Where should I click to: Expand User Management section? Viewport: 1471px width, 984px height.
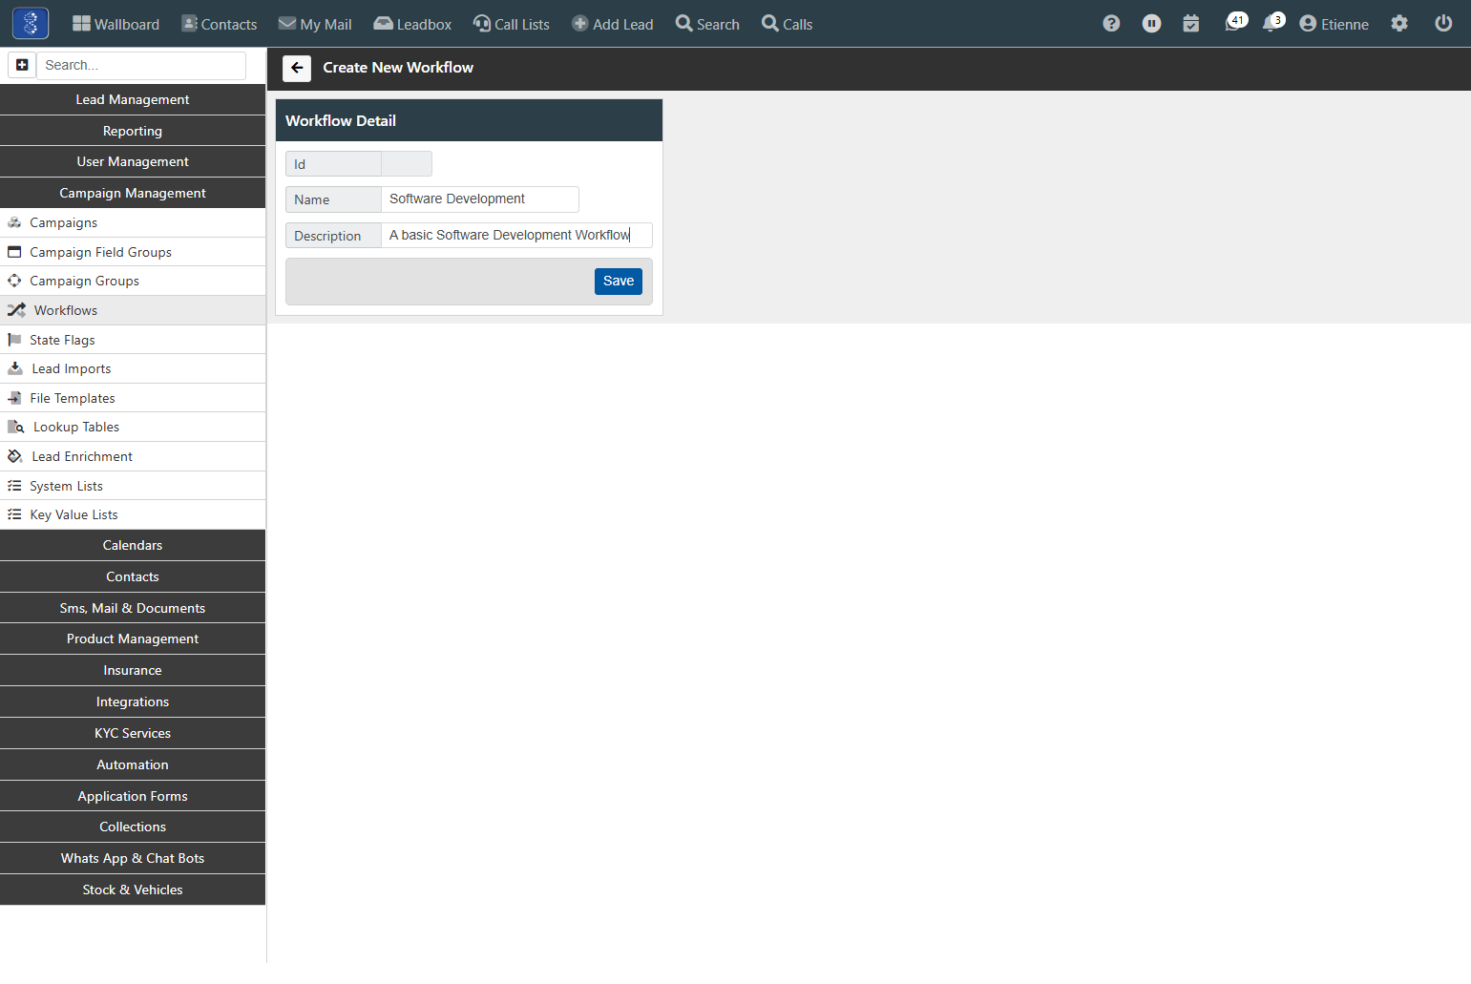133,161
